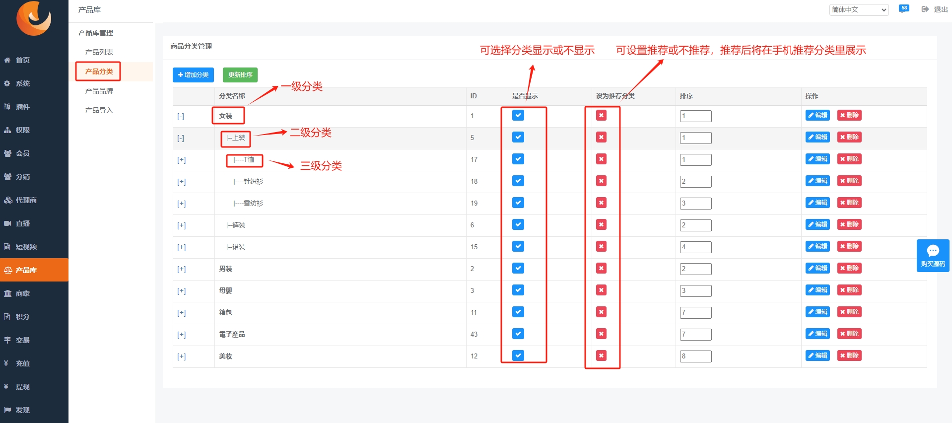Click the 购买源码 chat widget
This screenshot has height=423, width=952.
click(933, 256)
